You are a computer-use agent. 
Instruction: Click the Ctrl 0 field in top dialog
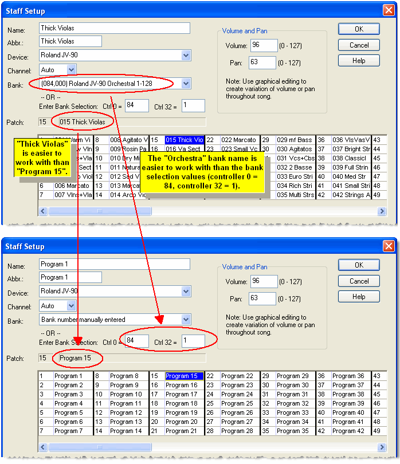coord(137,106)
